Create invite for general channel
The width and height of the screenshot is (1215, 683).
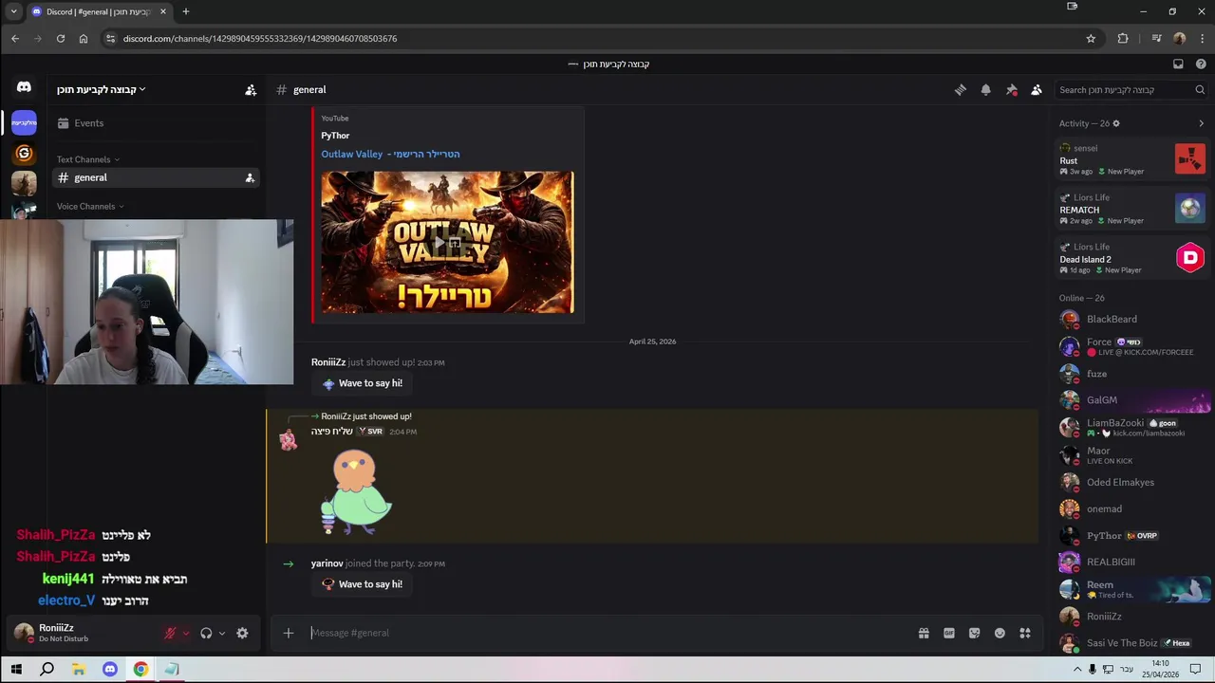click(250, 177)
